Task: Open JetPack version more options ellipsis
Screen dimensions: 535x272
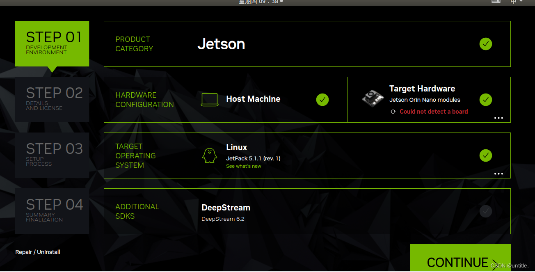Action: pos(498,174)
